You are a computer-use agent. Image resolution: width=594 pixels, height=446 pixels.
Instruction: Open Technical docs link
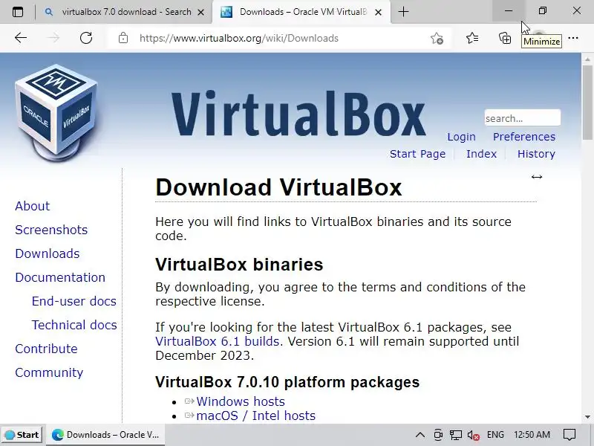click(x=74, y=325)
